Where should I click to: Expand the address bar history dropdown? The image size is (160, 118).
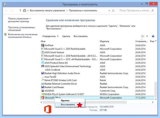[x=109, y=11]
